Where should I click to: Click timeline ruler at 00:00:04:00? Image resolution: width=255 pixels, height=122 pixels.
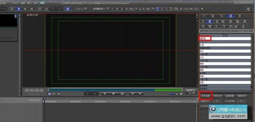(149, 102)
